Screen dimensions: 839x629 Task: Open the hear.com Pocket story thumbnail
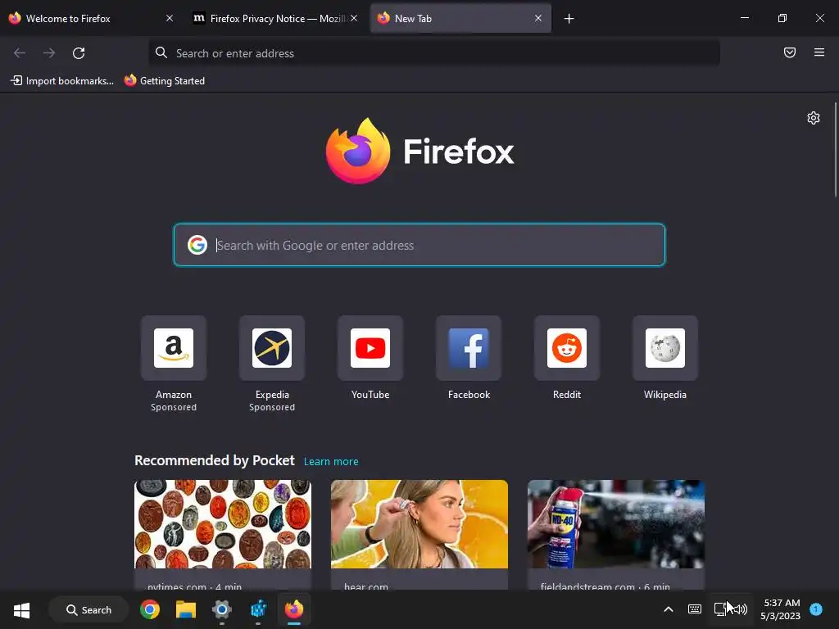(x=419, y=524)
